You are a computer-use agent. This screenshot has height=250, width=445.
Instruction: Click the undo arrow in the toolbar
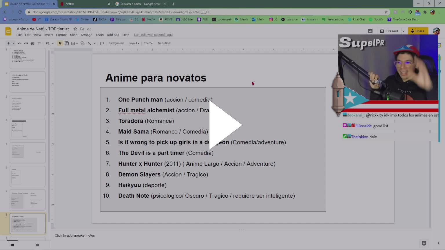pos(19,43)
